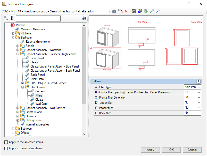Select Cleats under Blind Corner
207x156 pixels.
point(39,100)
